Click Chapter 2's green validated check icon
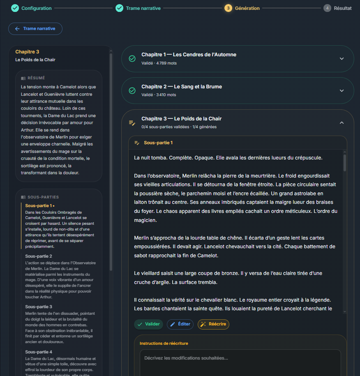360x376 pixels. pyautogui.click(x=132, y=90)
